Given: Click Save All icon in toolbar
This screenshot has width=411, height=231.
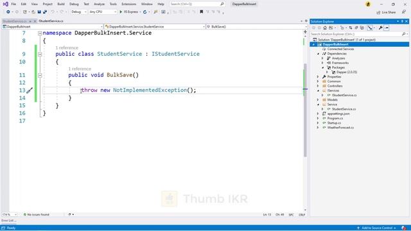Looking at the screenshot, I should (x=45, y=12).
